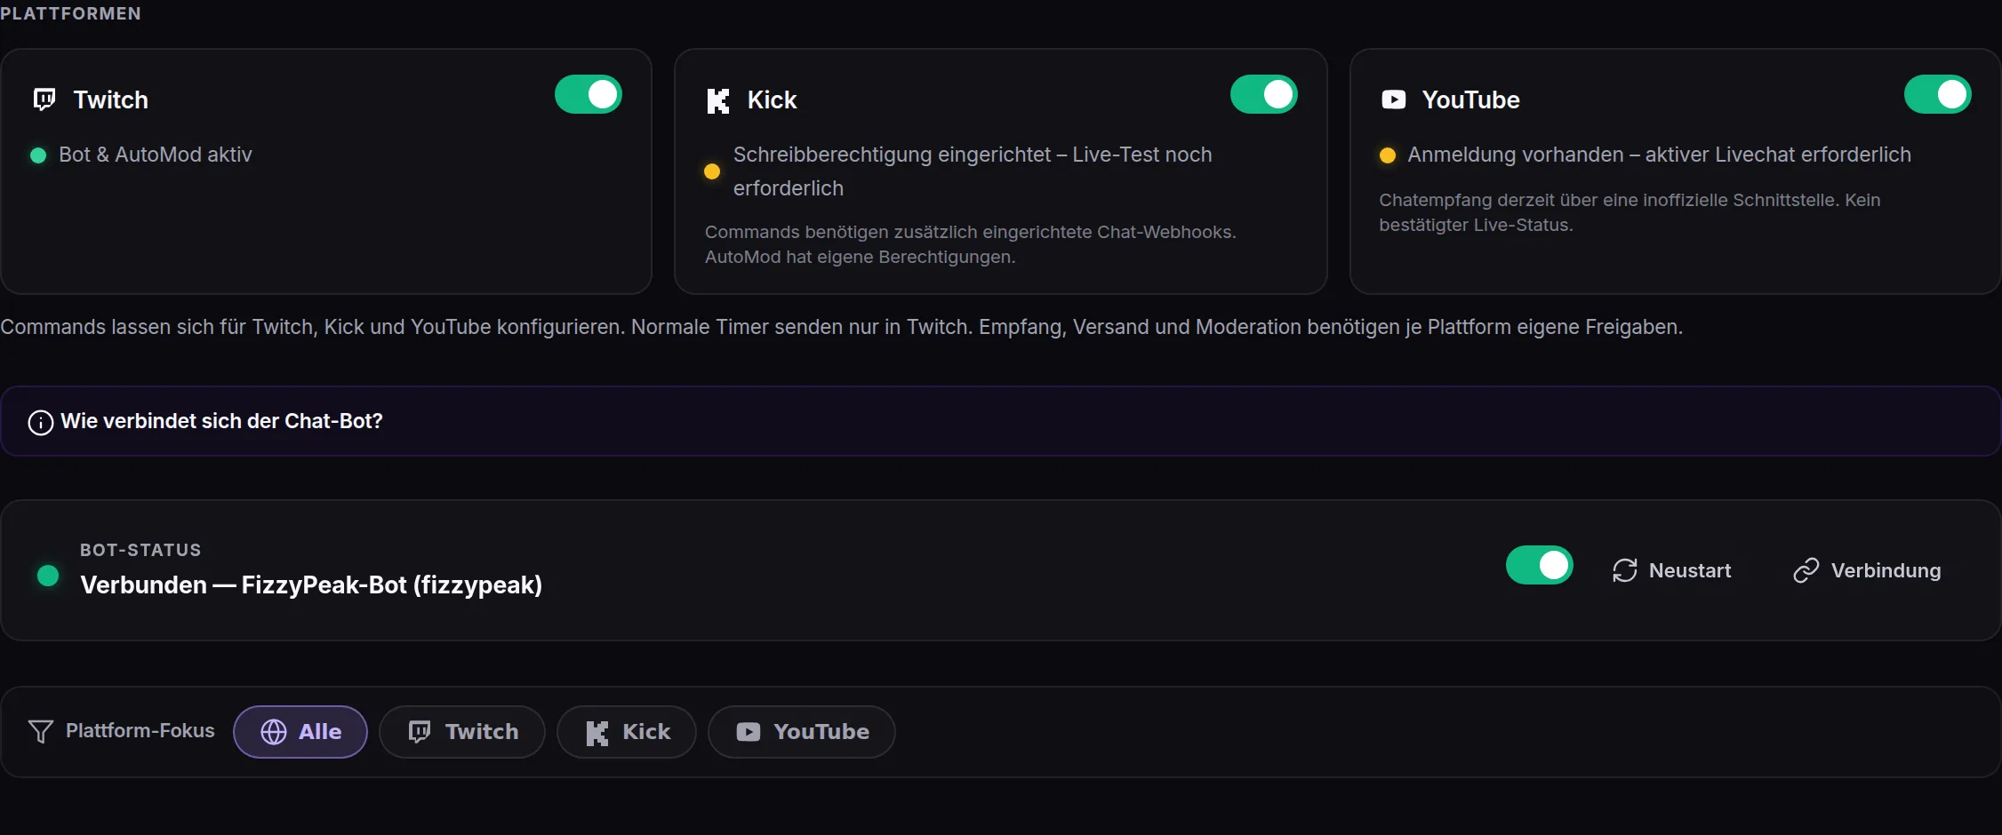Viewport: 2002px width, 835px height.
Task: Click 'Schreibberechtigung eingerichtet' Kick status text
Action: tap(973, 171)
